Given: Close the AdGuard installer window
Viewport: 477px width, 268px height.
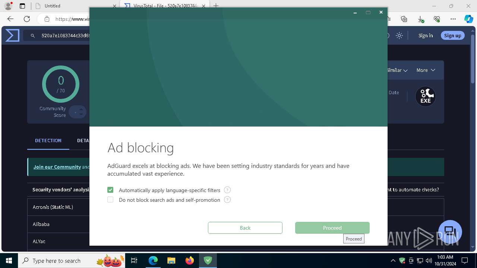Looking at the screenshot, I should click(x=381, y=12).
